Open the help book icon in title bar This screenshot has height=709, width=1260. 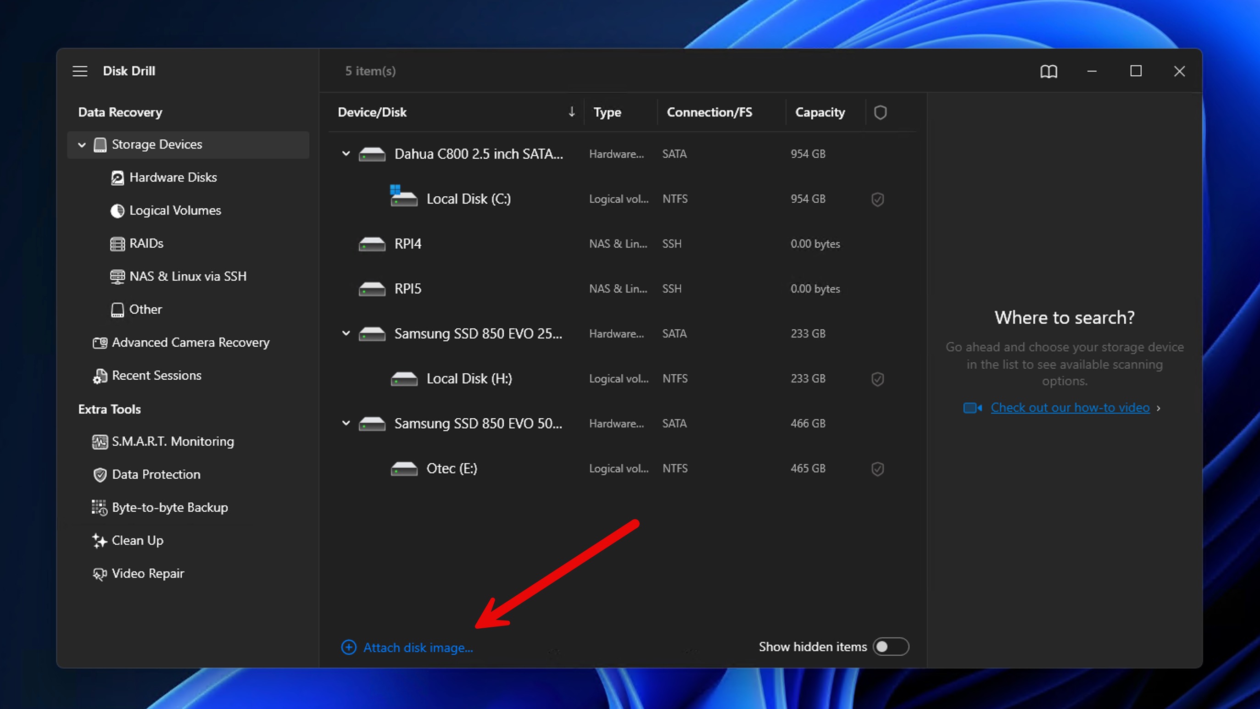(1048, 72)
